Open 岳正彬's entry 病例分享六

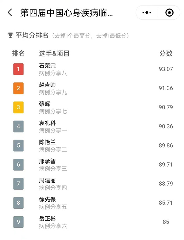click(x=53, y=226)
